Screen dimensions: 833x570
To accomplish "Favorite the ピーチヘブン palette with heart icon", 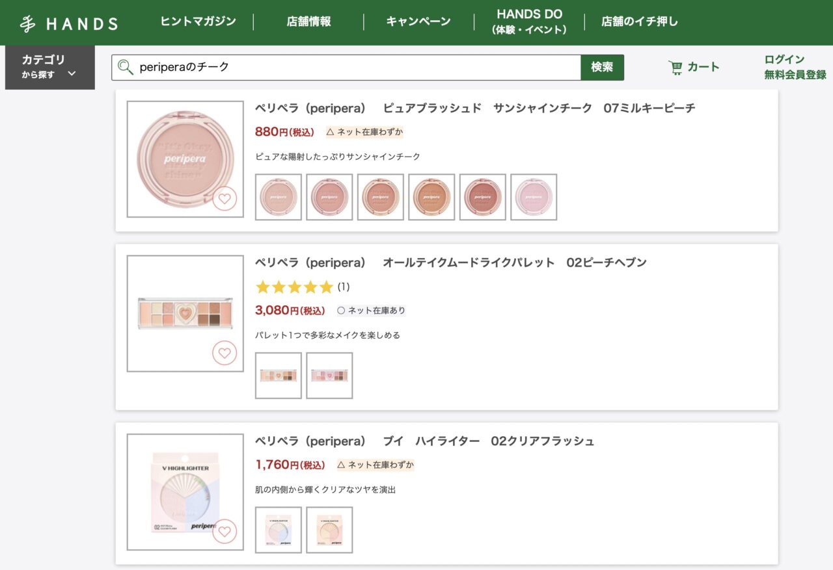I will [x=225, y=354].
